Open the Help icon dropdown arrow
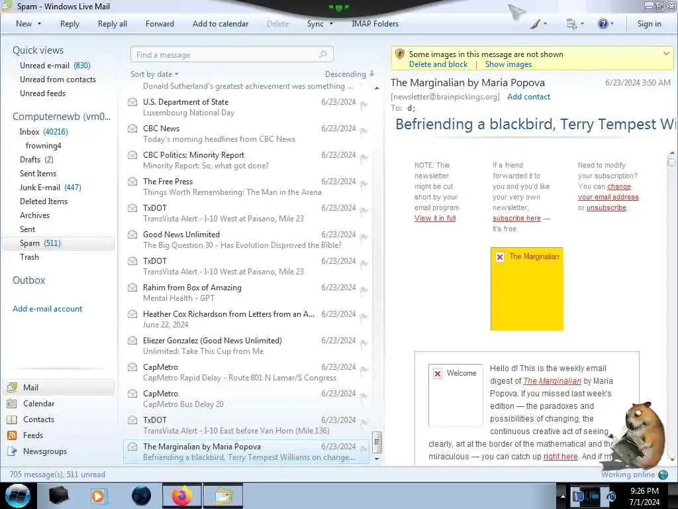 click(x=612, y=24)
